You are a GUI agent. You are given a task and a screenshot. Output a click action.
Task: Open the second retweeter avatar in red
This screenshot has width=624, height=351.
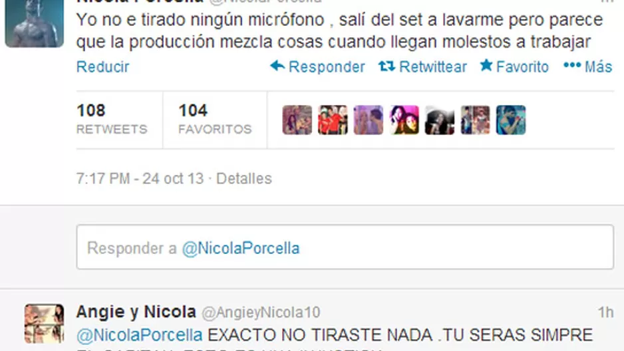click(333, 120)
